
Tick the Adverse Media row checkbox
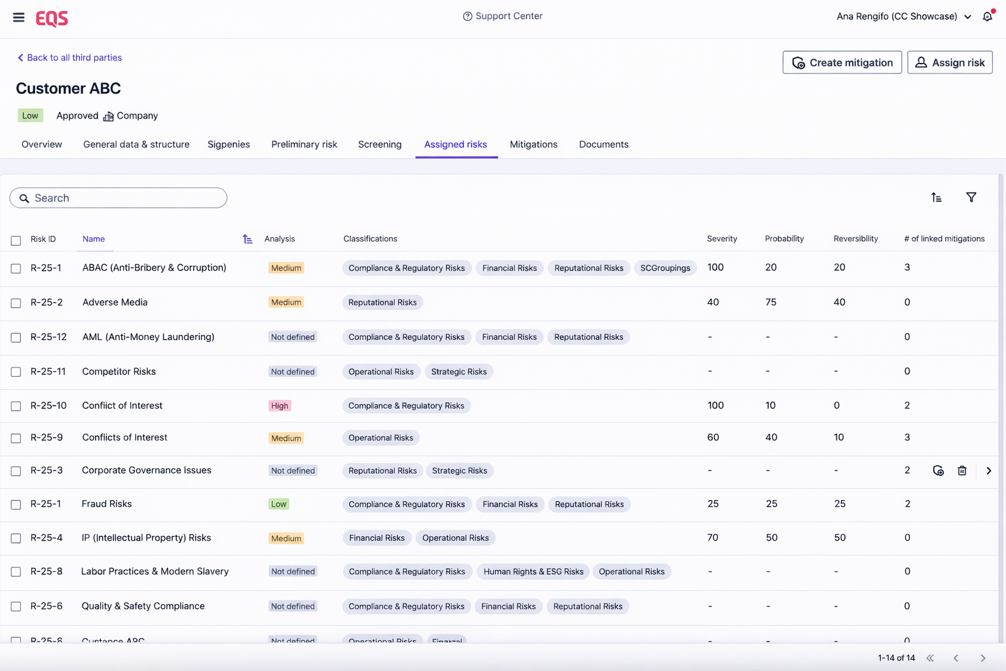pyautogui.click(x=16, y=303)
